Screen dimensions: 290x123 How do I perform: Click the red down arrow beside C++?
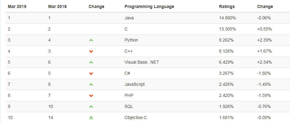click(x=91, y=51)
